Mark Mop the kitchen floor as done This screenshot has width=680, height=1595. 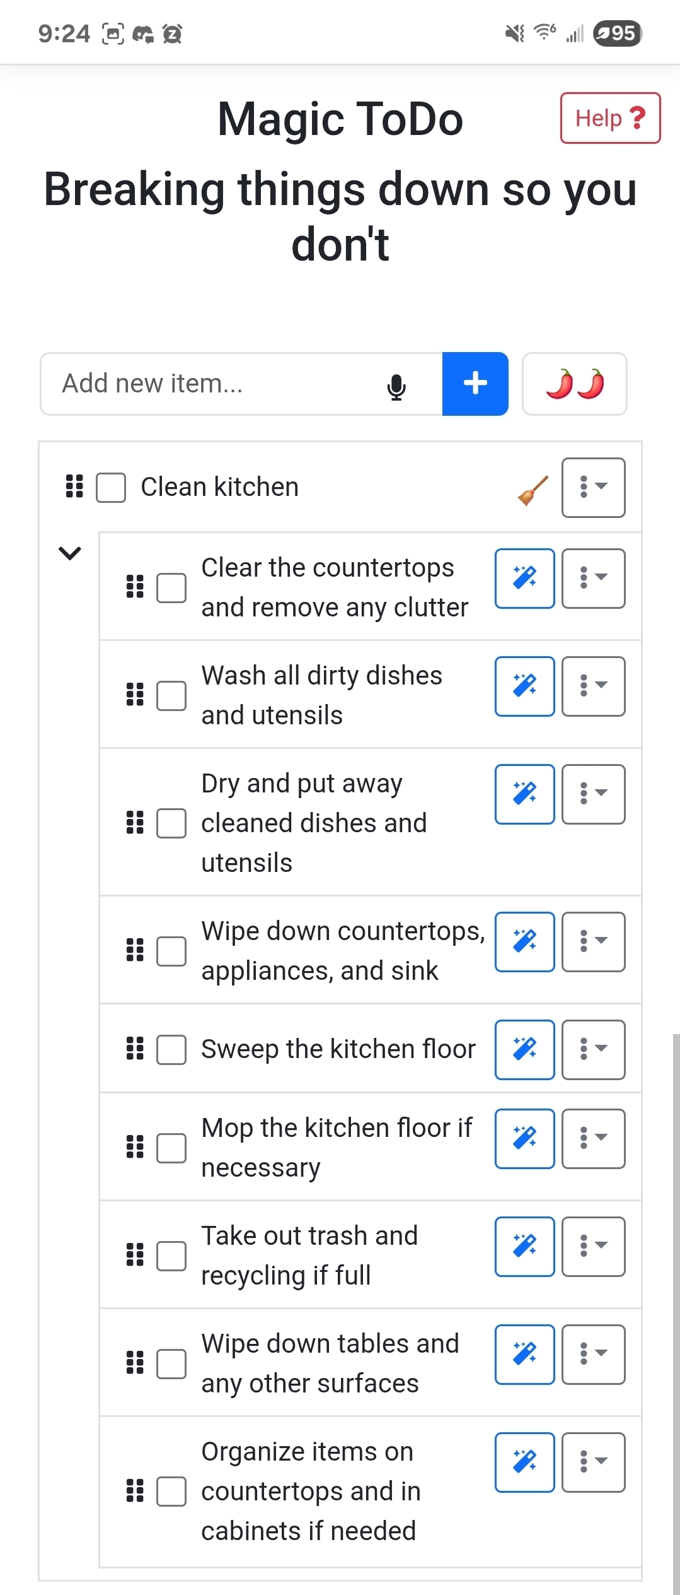171,1148
